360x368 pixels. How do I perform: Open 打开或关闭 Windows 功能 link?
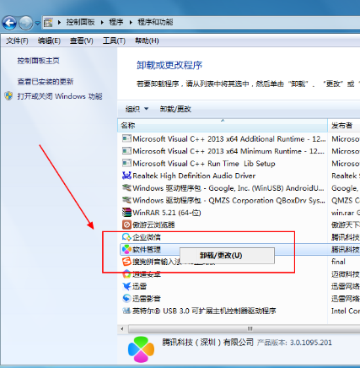[x=60, y=96]
